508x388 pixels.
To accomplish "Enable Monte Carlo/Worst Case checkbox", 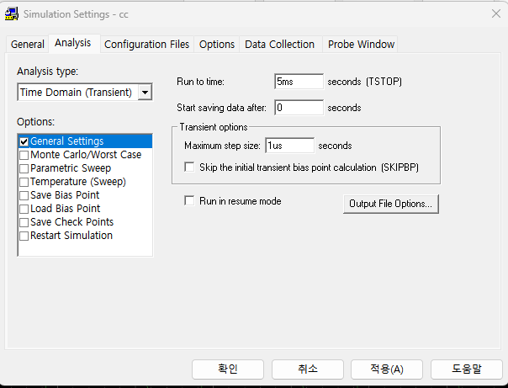I will point(24,155).
